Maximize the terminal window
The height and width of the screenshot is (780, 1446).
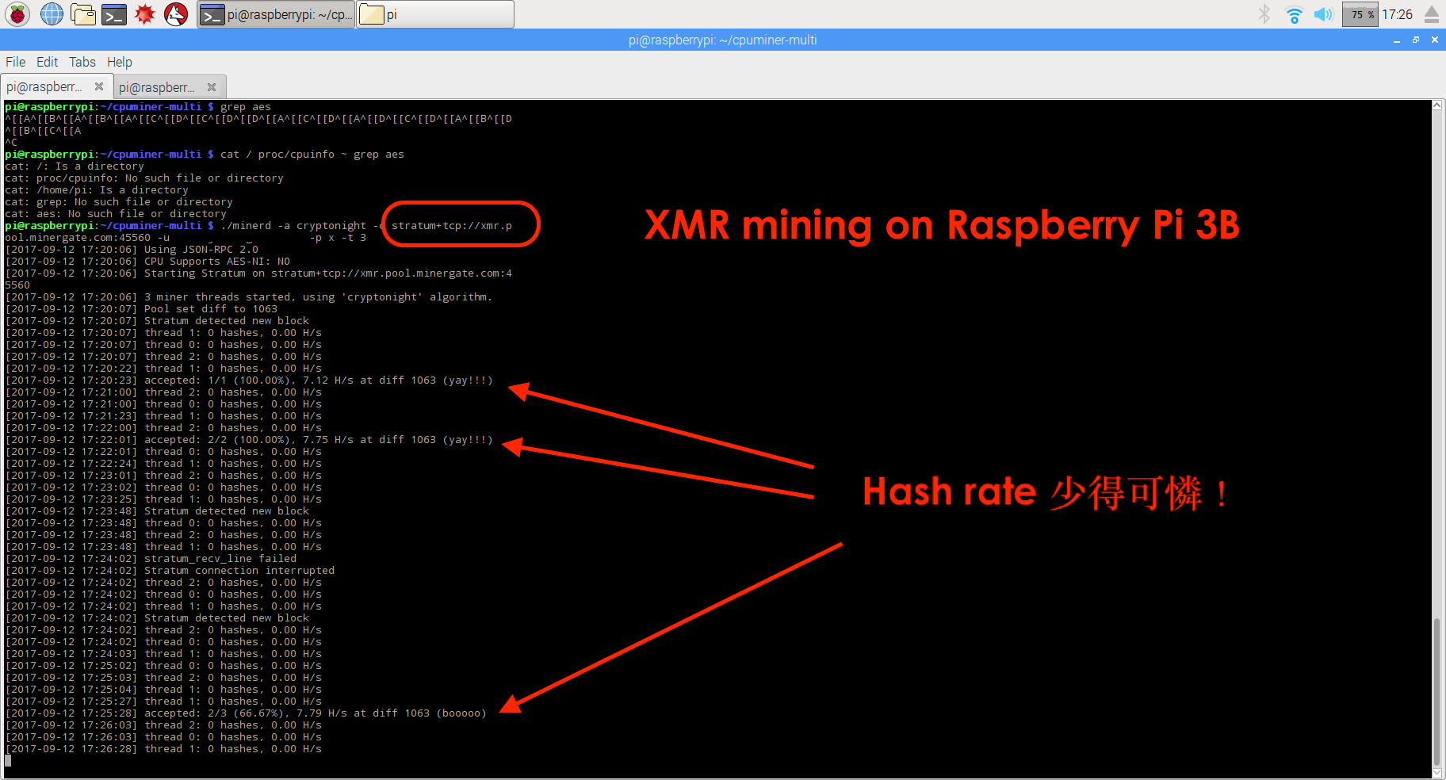[1416, 40]
